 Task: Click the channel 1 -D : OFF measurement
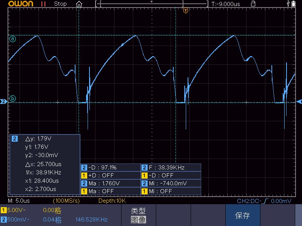pyautogui.click(x=171, y=176)
